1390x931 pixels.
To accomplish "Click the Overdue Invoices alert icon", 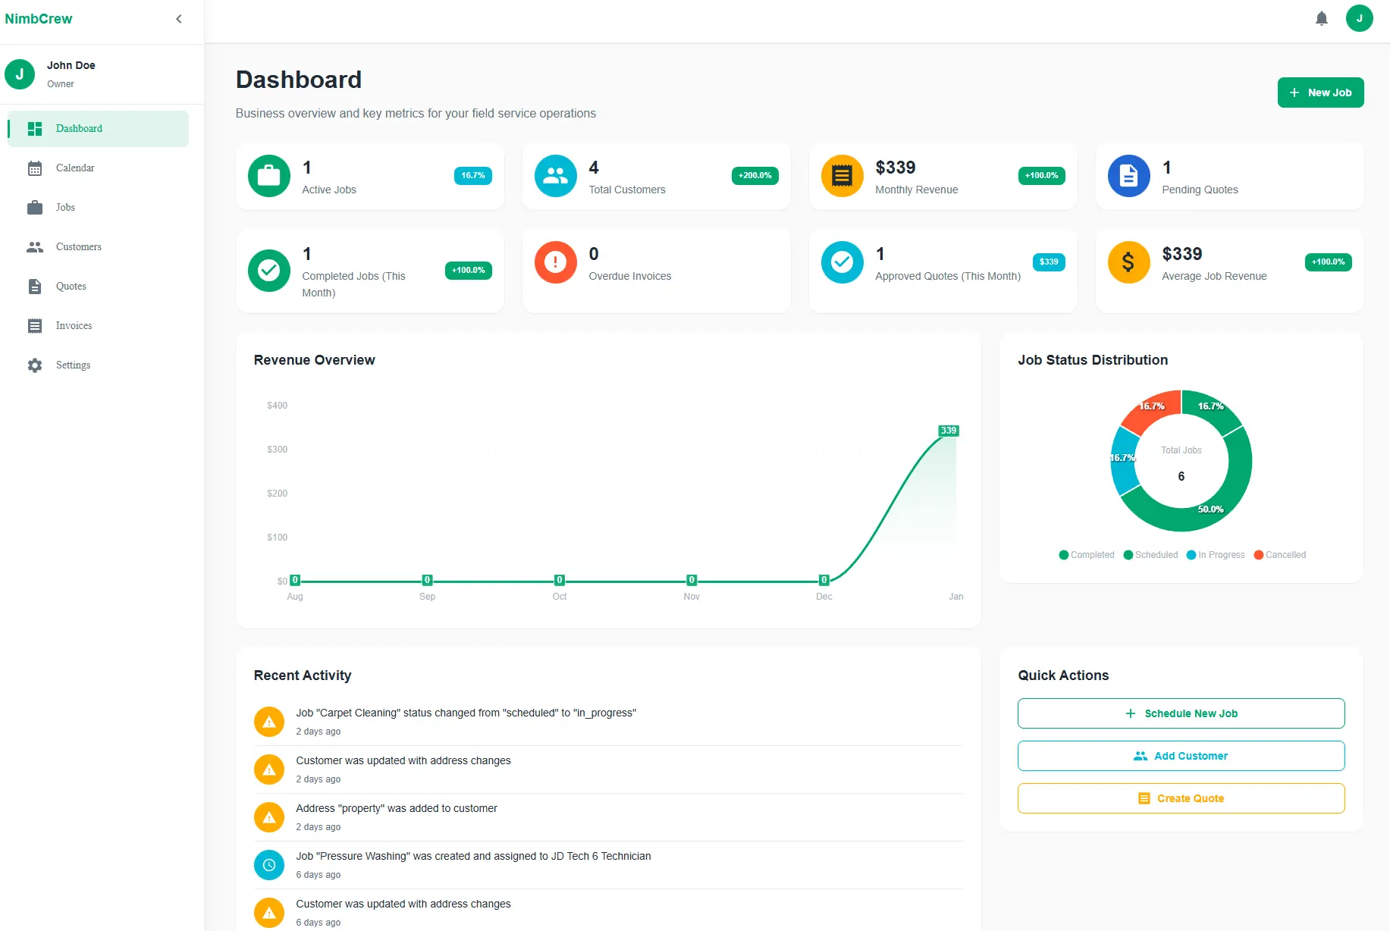I will pyautogui.click(x=556, y=262).
